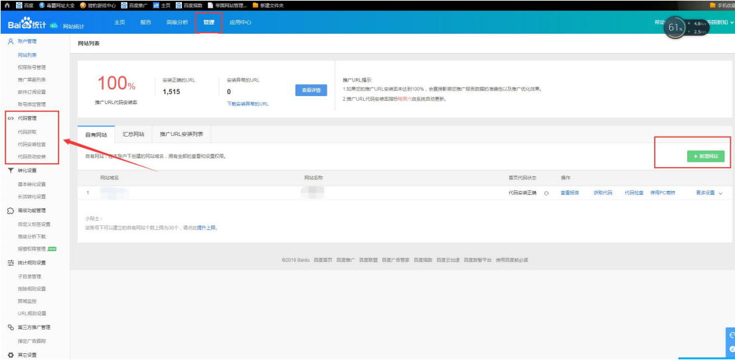Screen dimensions: 735x360
Task: Click the 转化设置 funnel icon
Action: [x=11, y=170]
